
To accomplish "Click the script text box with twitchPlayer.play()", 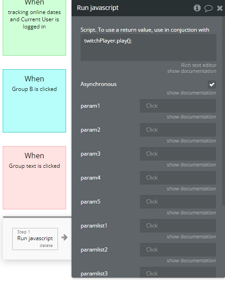I will tap(148, 47).
